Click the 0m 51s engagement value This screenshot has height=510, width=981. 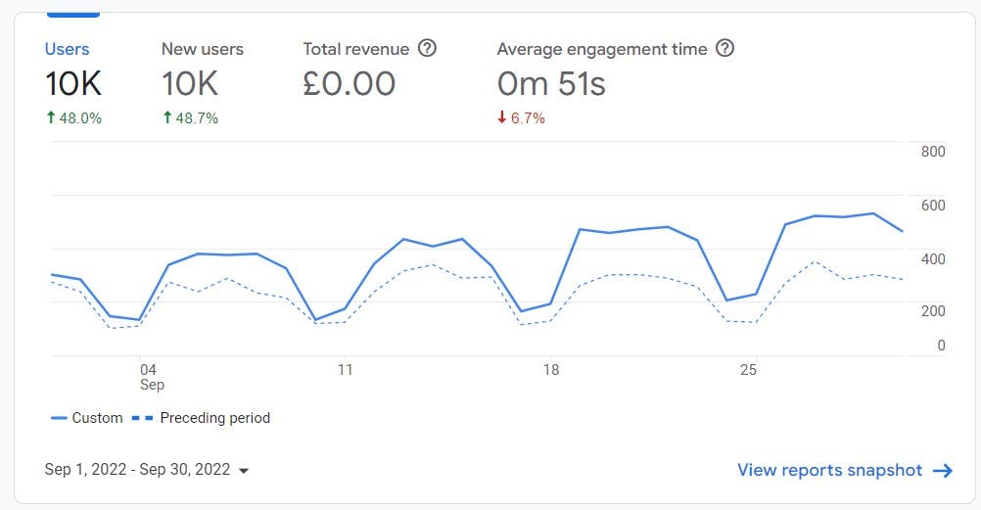click(x=551, y=84)
